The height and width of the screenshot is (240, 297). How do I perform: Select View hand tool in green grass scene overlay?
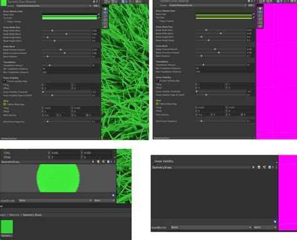(x=105, y=9)
